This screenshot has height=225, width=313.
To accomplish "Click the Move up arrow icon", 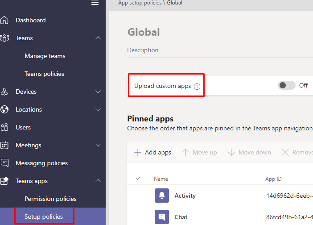I will point(185,152).
